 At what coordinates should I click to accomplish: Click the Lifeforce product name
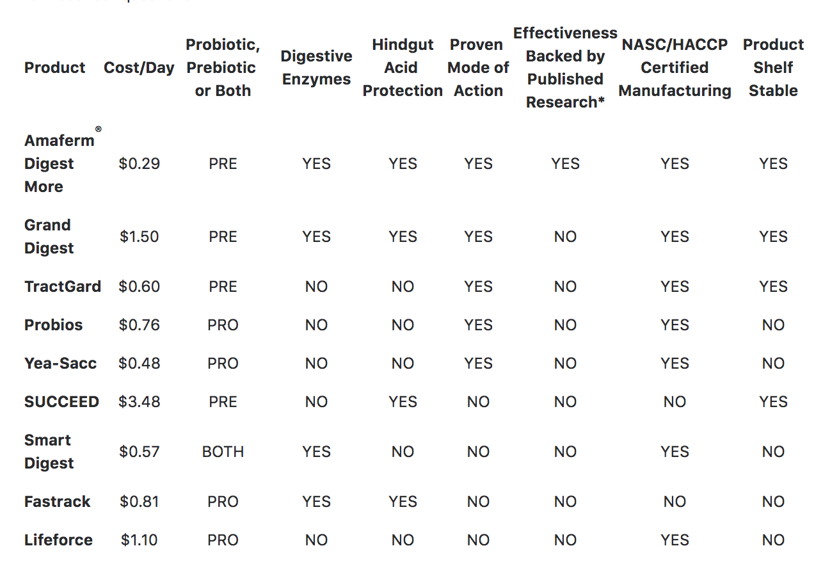coord(58,540)
